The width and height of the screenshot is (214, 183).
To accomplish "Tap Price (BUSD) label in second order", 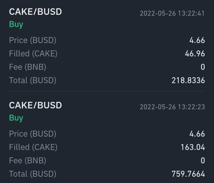I will [33, 134].
